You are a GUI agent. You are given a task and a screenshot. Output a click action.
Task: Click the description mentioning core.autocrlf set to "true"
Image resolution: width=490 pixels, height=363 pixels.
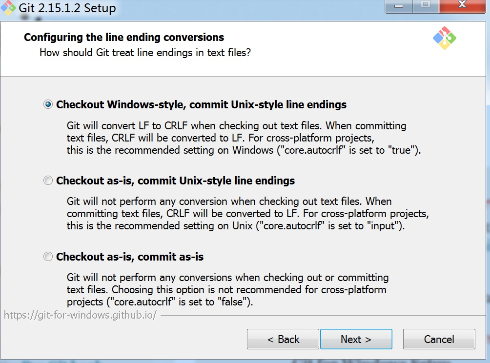tap(244, 138)
